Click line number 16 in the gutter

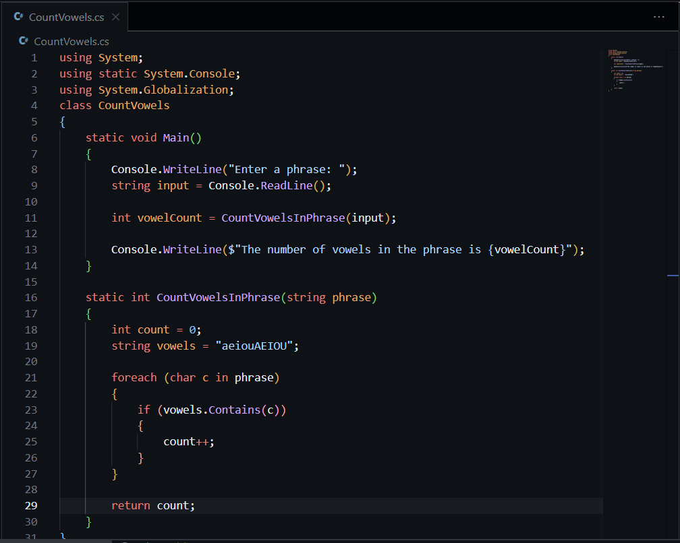[x=31, y=297]
